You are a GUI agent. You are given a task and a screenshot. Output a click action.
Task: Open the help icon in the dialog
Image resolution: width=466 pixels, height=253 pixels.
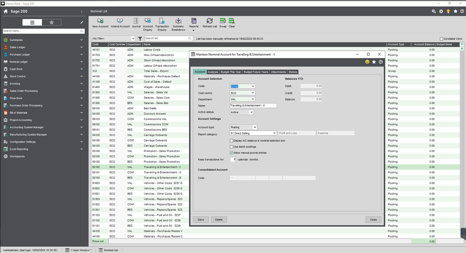click(380, 62)
